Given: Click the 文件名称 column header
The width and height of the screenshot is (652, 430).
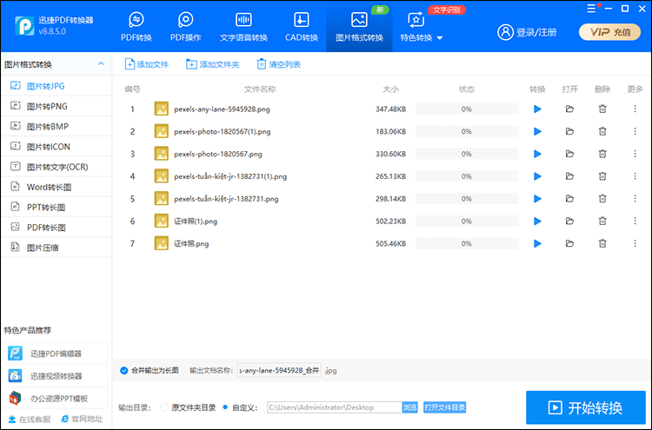Looking at the screenshot, I should pos(259,89).
